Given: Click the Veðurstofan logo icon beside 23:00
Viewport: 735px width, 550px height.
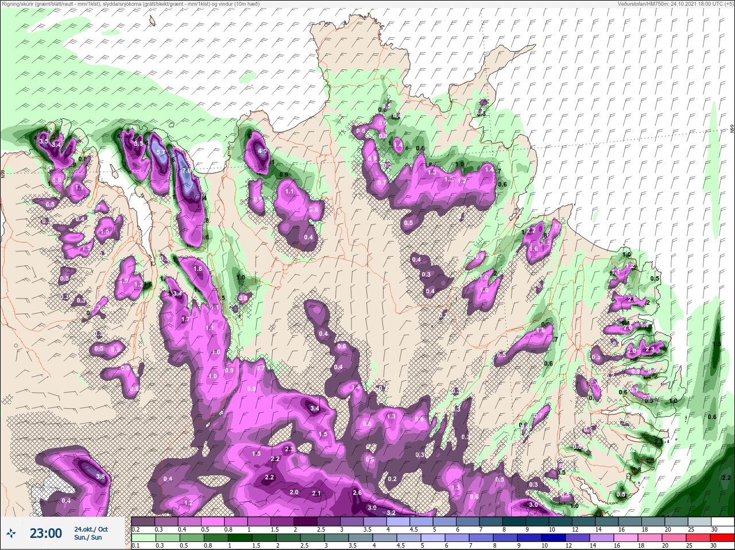Looking at the screenshot, I should click(x=11, y=533).
